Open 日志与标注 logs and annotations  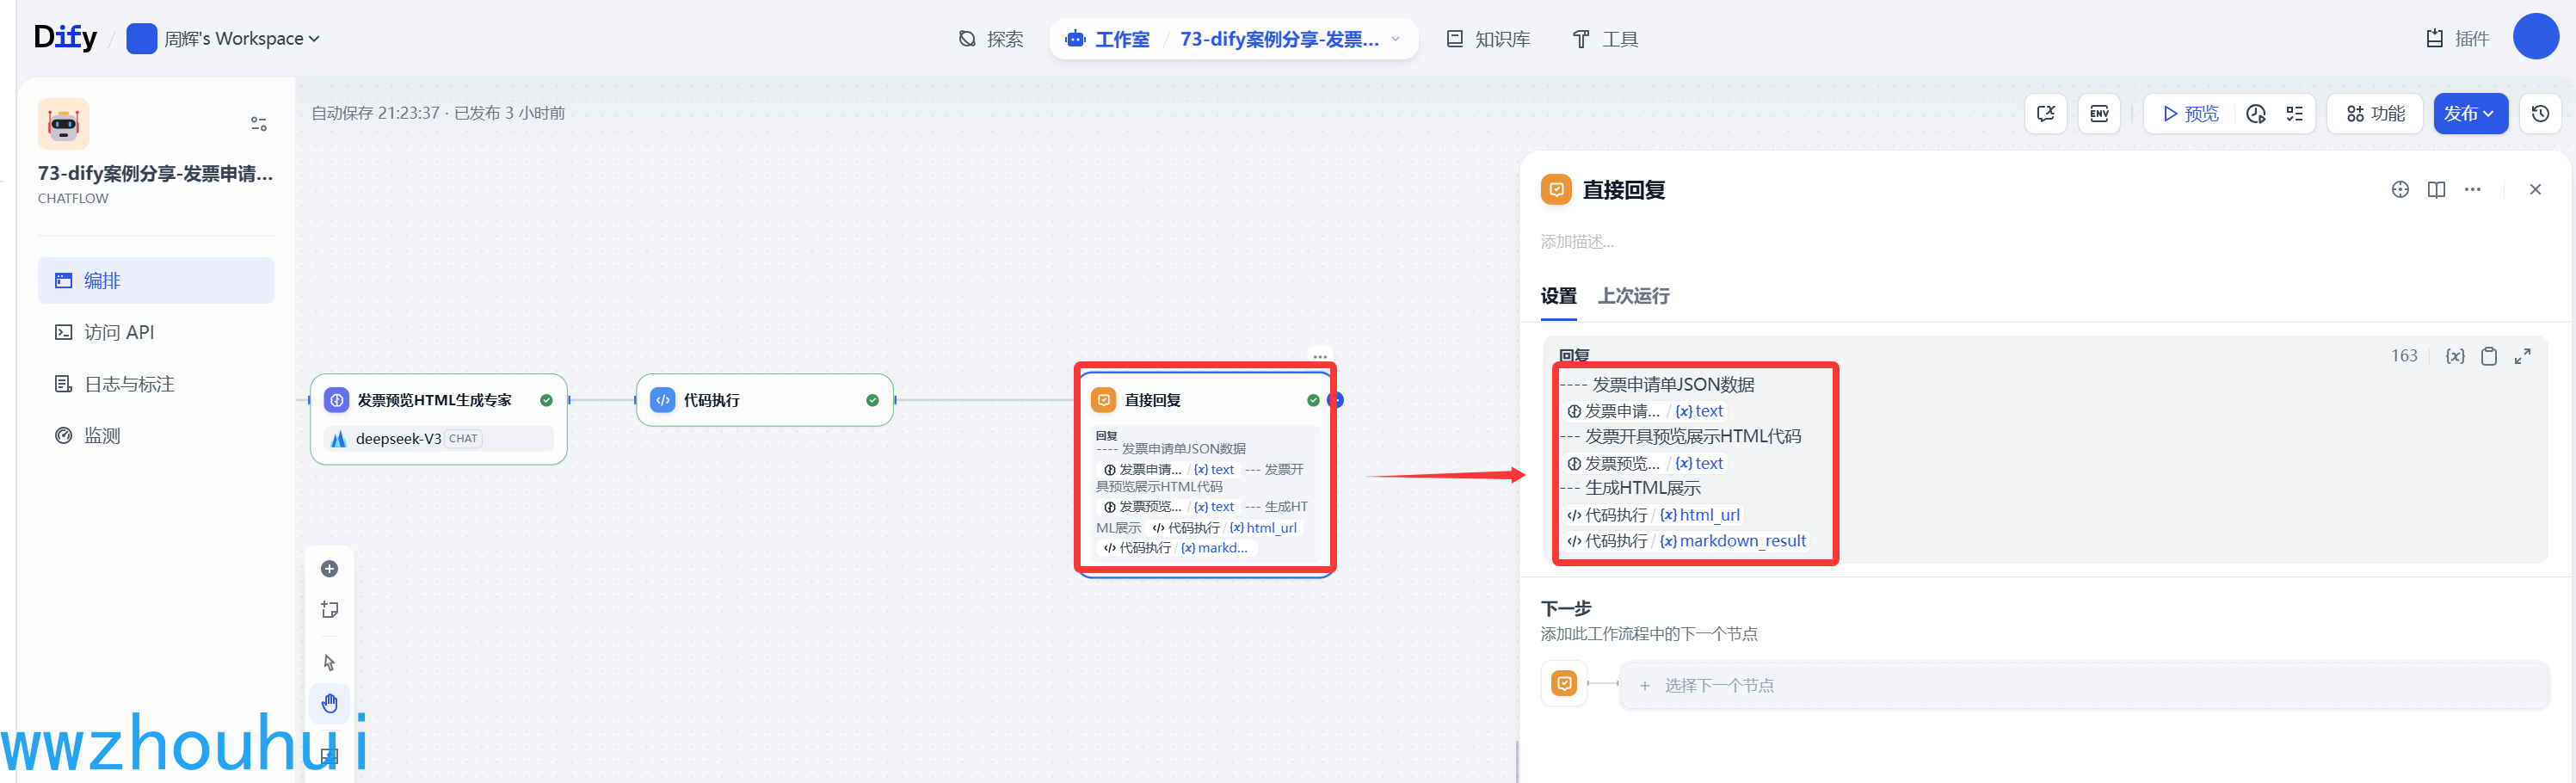(156, 384)
